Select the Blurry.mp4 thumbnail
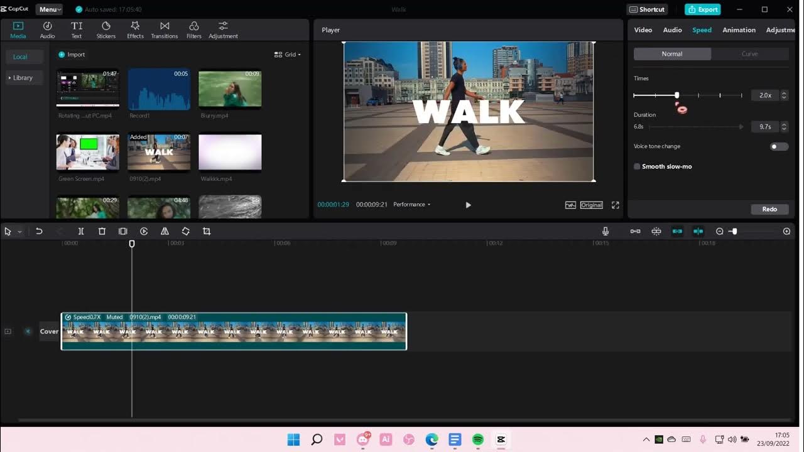The image size is (804, 452). [230, 89]
